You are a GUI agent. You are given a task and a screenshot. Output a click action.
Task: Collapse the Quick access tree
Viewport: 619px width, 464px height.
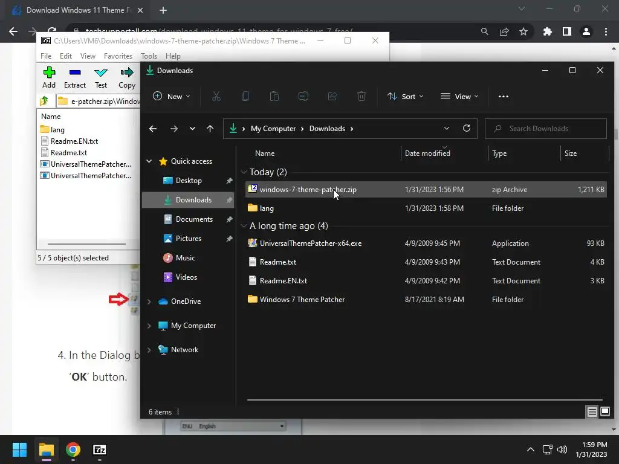tap(149, 161)
